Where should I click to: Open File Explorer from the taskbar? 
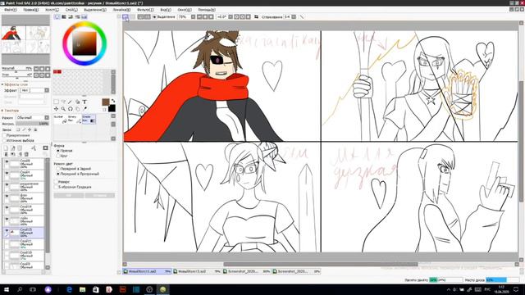click(x=82, y=289)
